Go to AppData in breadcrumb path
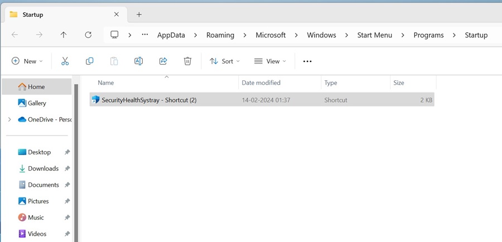The height and width of the screenshot is (242, 502). click(x=171, y=35)
